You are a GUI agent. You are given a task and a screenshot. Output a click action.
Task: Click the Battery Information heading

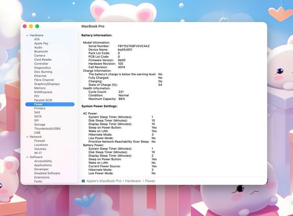click(97, 35)
